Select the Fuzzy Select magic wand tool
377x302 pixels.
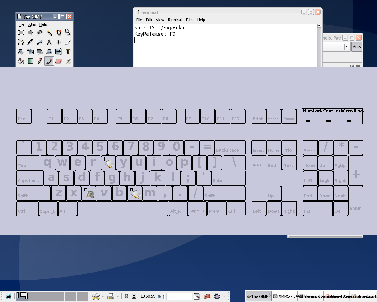49,33
